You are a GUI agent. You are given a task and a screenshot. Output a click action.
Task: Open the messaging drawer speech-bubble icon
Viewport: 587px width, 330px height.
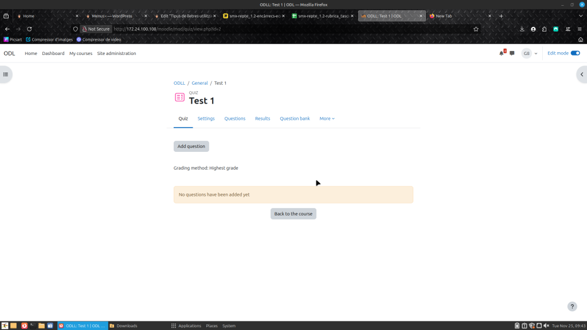coord(512,53)
